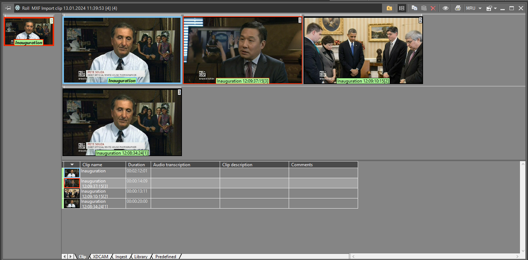Click the printer icon
This screenshot has height=260, width=528.
click(458, 8)
